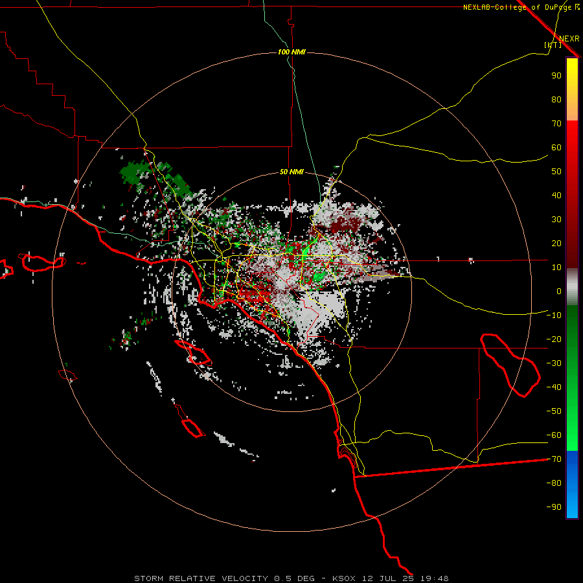Click the -20 value on the velocity scale
The image size is (583, 583).
pos(554,339)
